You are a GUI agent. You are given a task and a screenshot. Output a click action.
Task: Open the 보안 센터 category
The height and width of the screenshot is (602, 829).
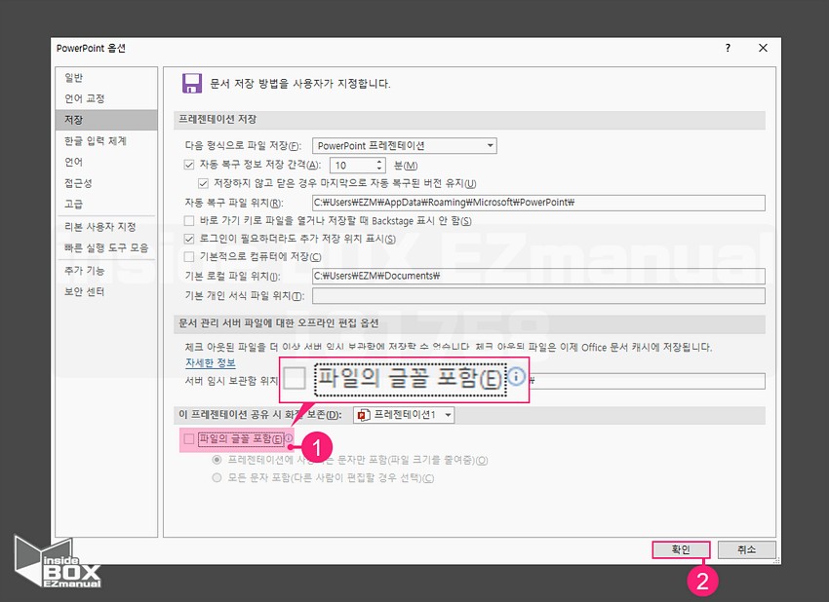[x=106, y=291]
